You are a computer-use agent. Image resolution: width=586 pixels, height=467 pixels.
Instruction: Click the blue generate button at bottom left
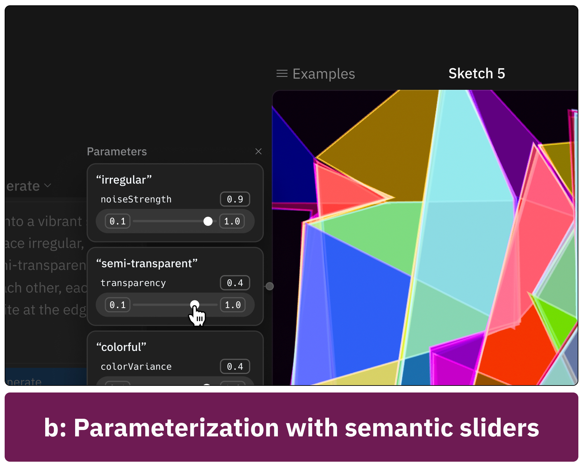pyautogui.click(x=46, y=377)
